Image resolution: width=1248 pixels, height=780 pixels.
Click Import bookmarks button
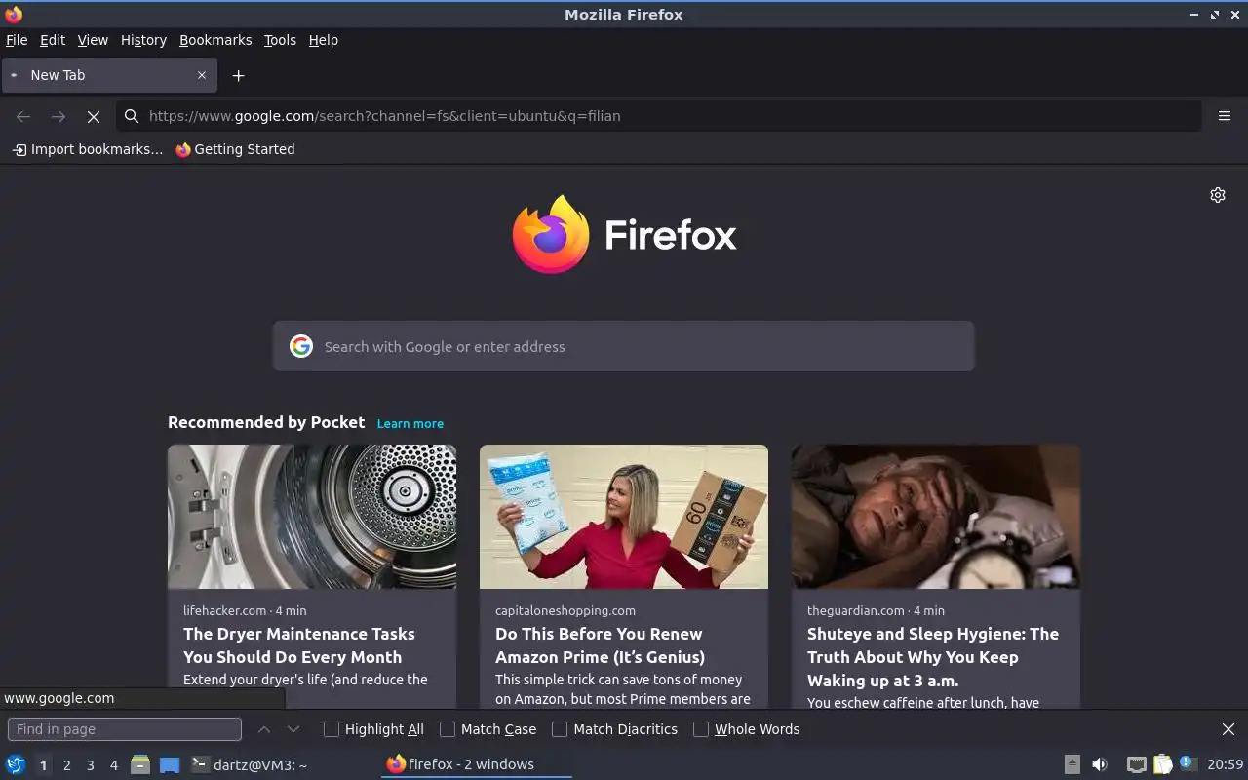[87, 149]
